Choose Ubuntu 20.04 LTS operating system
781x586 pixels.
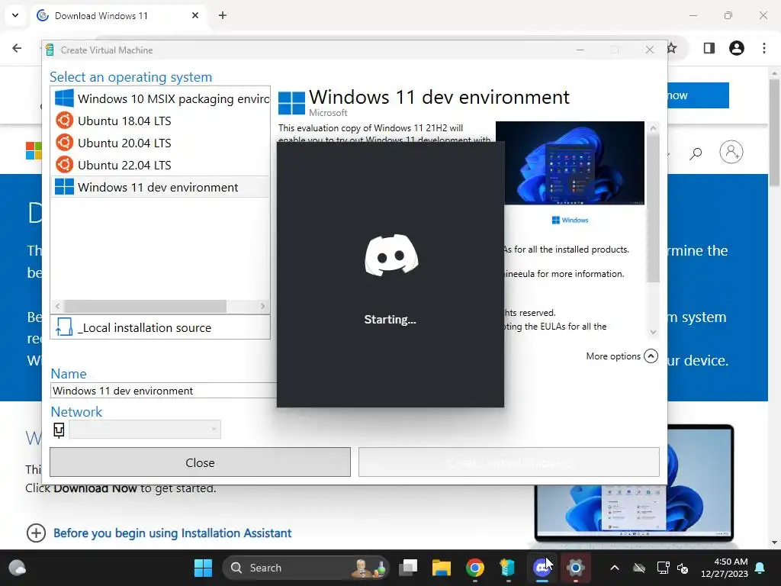160,143
